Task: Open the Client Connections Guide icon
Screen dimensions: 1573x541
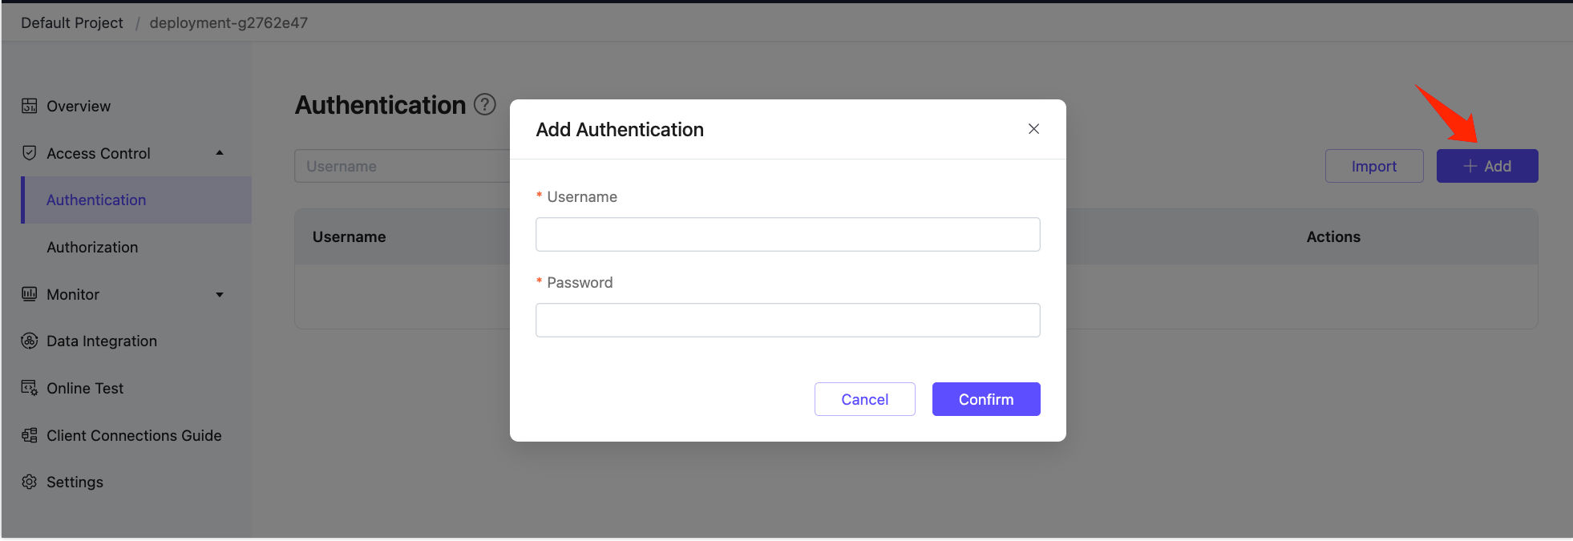Action: click(29, 435)
